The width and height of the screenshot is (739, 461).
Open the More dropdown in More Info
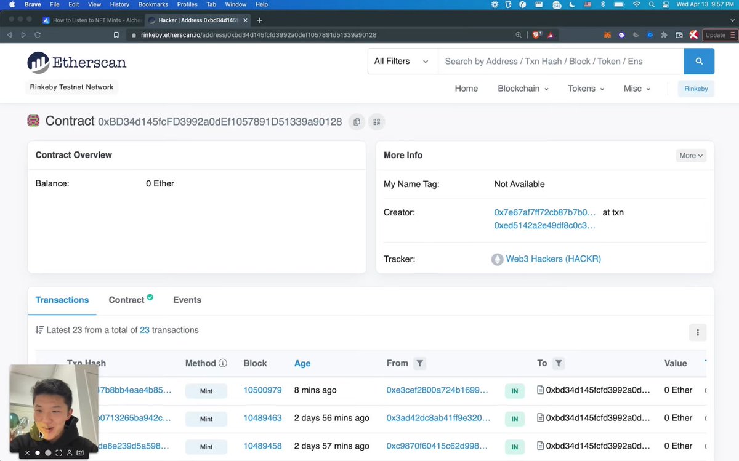point(691,156)
